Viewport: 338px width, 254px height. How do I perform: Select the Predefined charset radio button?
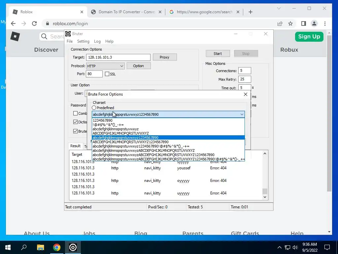pyautogui.click(x=94, y=107)
